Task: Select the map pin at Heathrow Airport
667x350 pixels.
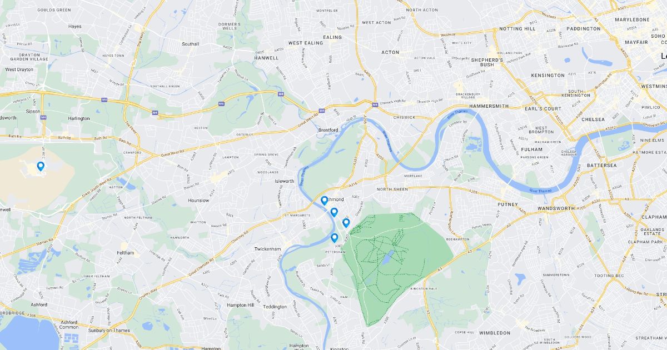Action: [41, 166]
